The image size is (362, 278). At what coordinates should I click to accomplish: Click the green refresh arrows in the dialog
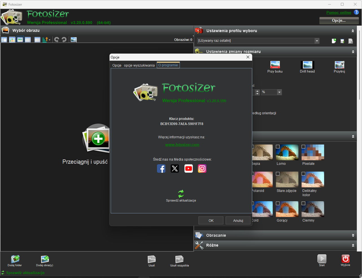tap(181, 194)
